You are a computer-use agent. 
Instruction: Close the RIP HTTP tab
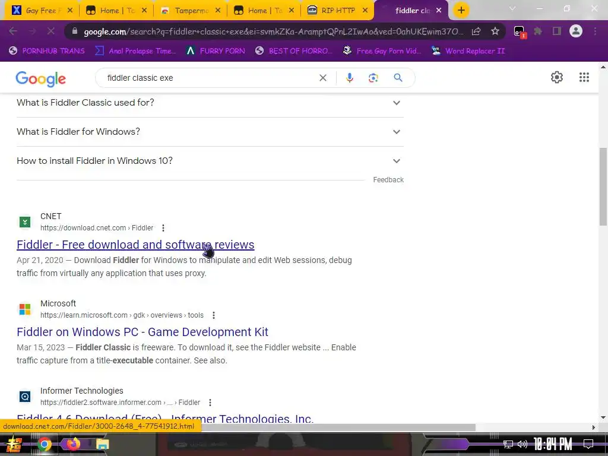pyautogui.click(x=365, y=11)
